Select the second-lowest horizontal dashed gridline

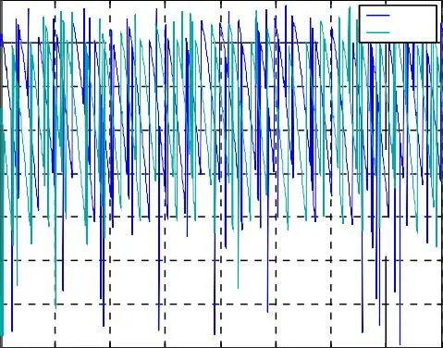click(x=222, y=260)
